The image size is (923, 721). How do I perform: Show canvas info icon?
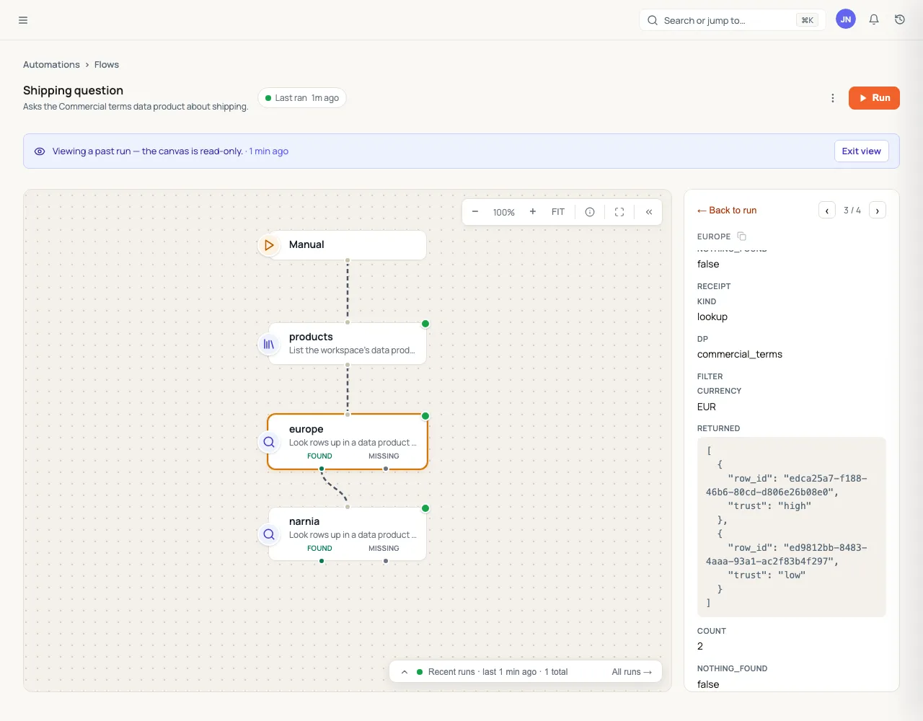tap(590, 212)
